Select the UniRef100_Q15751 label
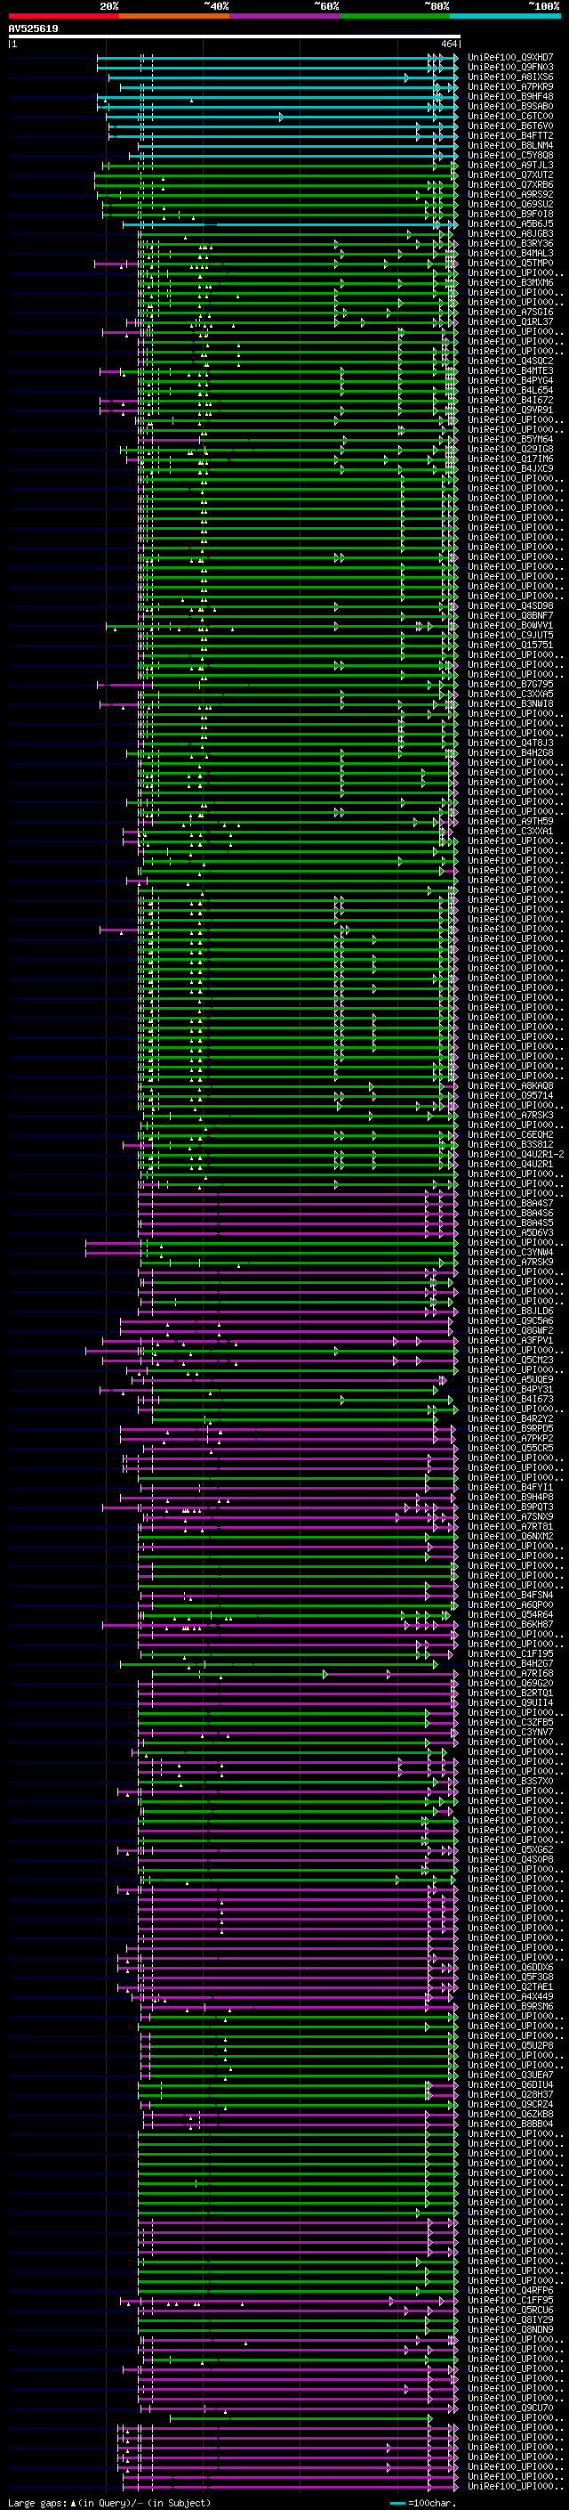Viewport: 569px width, 2510px height. pos(510,645)
